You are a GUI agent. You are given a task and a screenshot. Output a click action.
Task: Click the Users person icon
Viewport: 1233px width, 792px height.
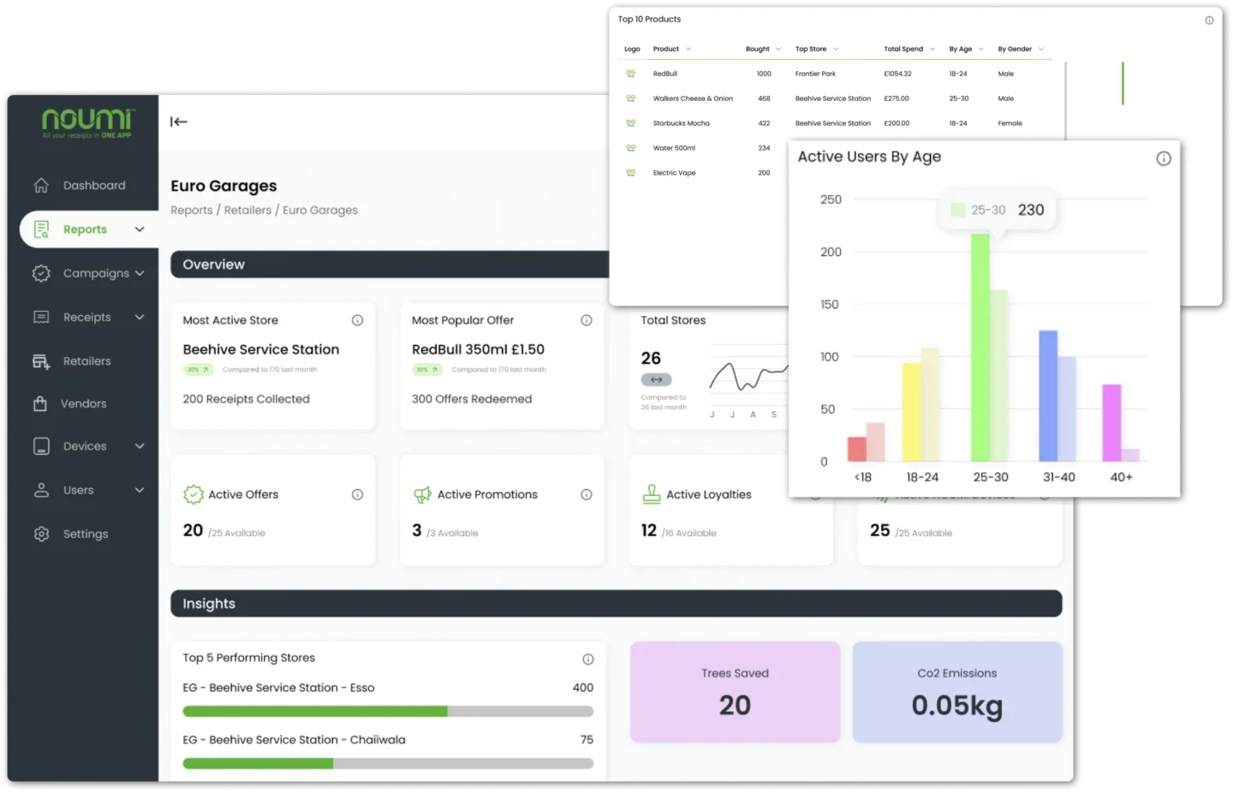[41, 490]
